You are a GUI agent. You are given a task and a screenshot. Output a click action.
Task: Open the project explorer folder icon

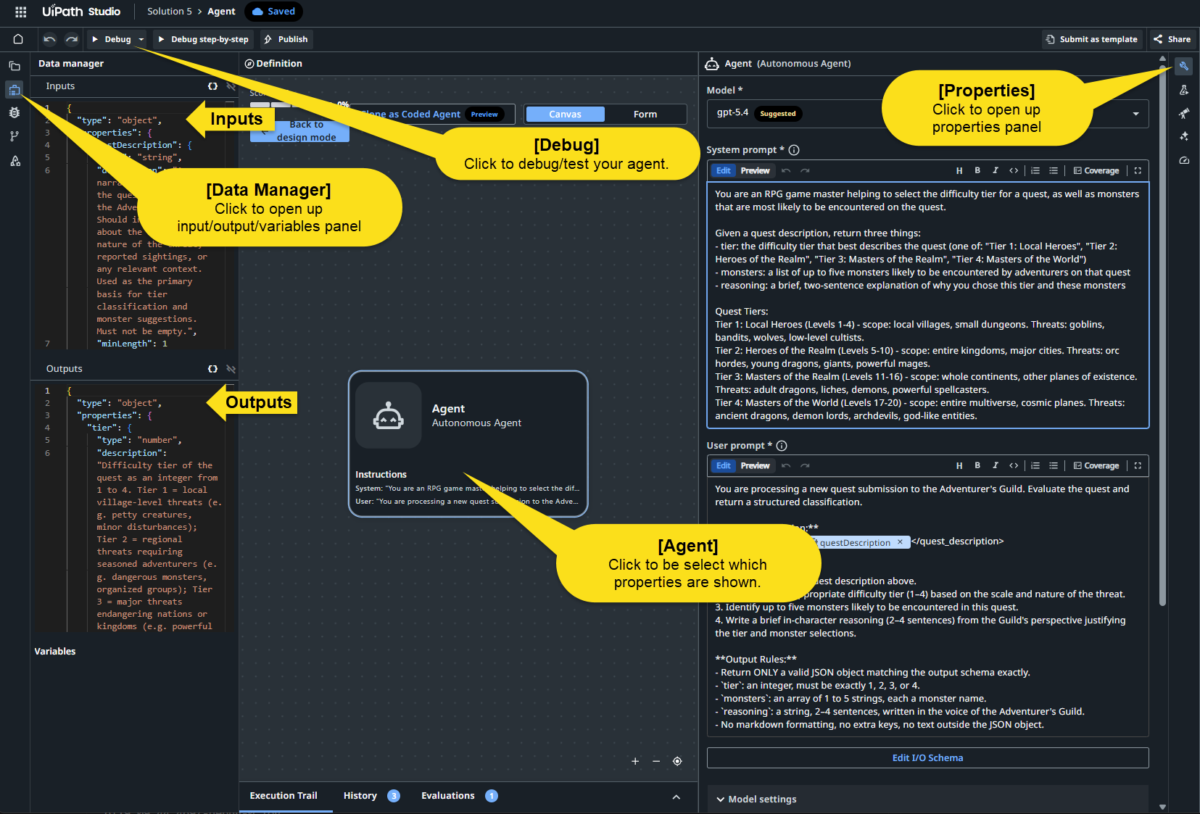[15, 66]
